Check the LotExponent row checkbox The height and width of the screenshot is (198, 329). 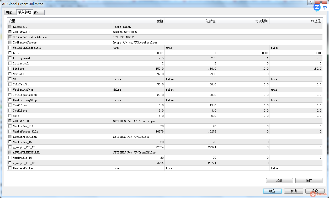[x=10, y=58]
